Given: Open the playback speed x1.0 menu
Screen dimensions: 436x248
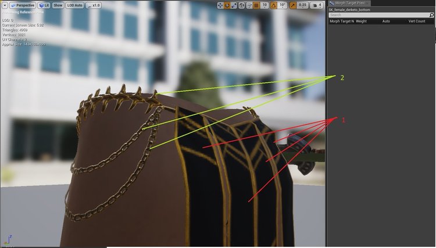Looking at the screenshot, I should (x=94, y=5).
